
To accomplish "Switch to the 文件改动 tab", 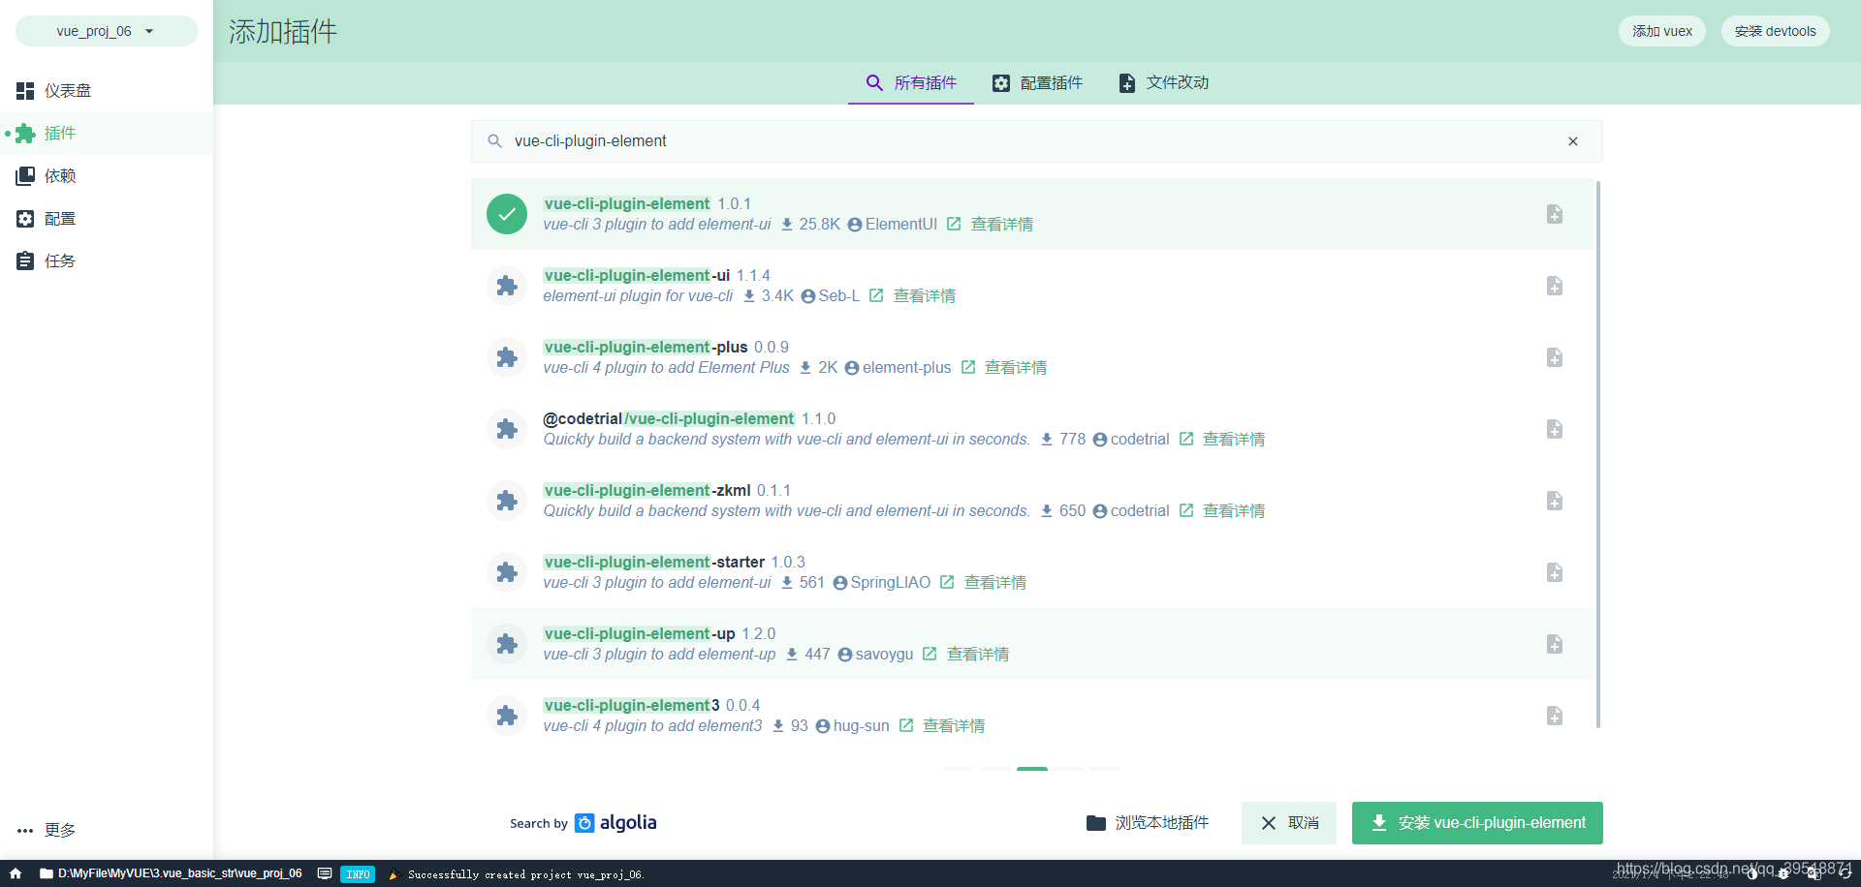I will [x=1163, y=82].
